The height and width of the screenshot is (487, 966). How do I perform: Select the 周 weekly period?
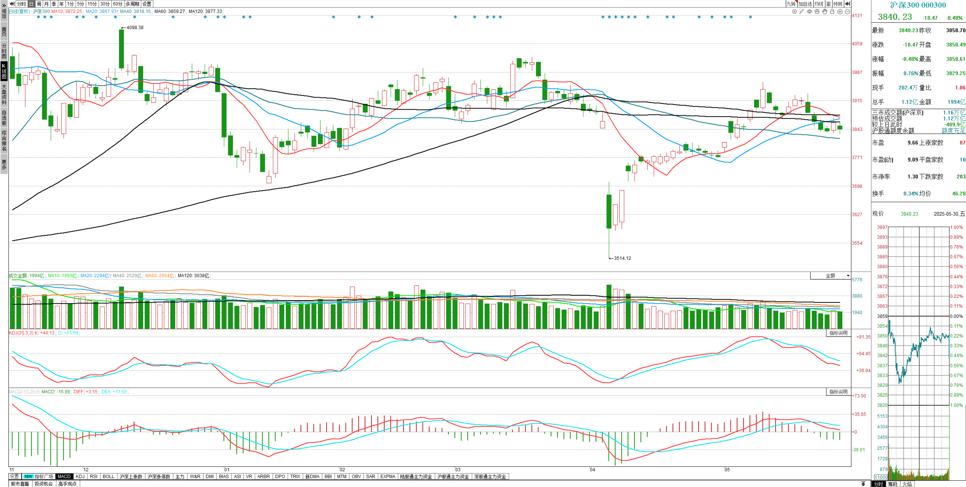point(39,4)
